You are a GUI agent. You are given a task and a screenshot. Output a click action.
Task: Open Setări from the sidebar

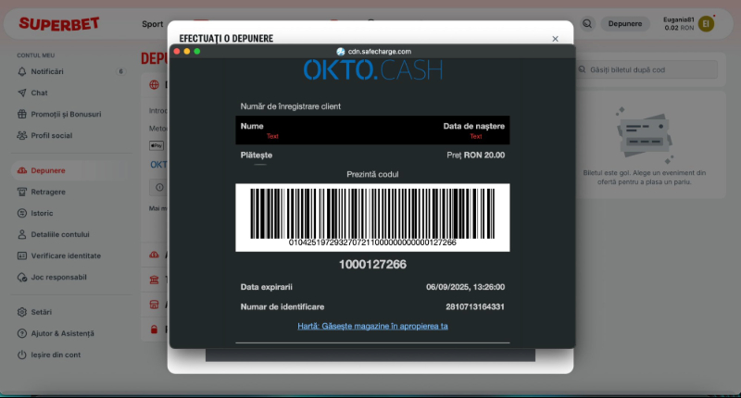(x=41, y=312)
